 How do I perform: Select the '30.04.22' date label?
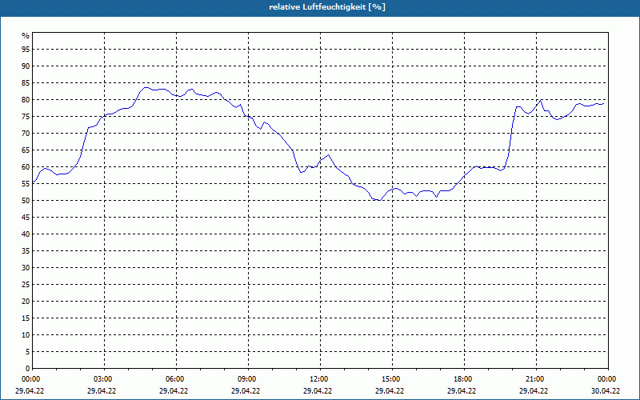(x=606, y=391)
